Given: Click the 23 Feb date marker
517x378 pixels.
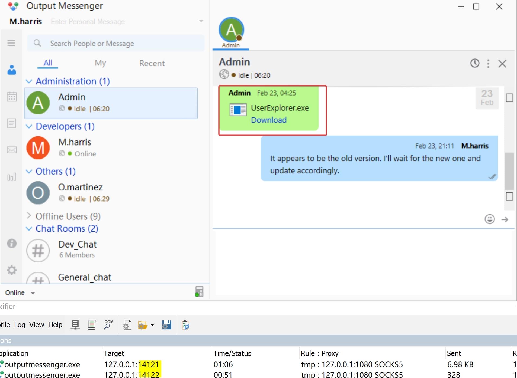Looking at the screenshot, I should 487,98.
